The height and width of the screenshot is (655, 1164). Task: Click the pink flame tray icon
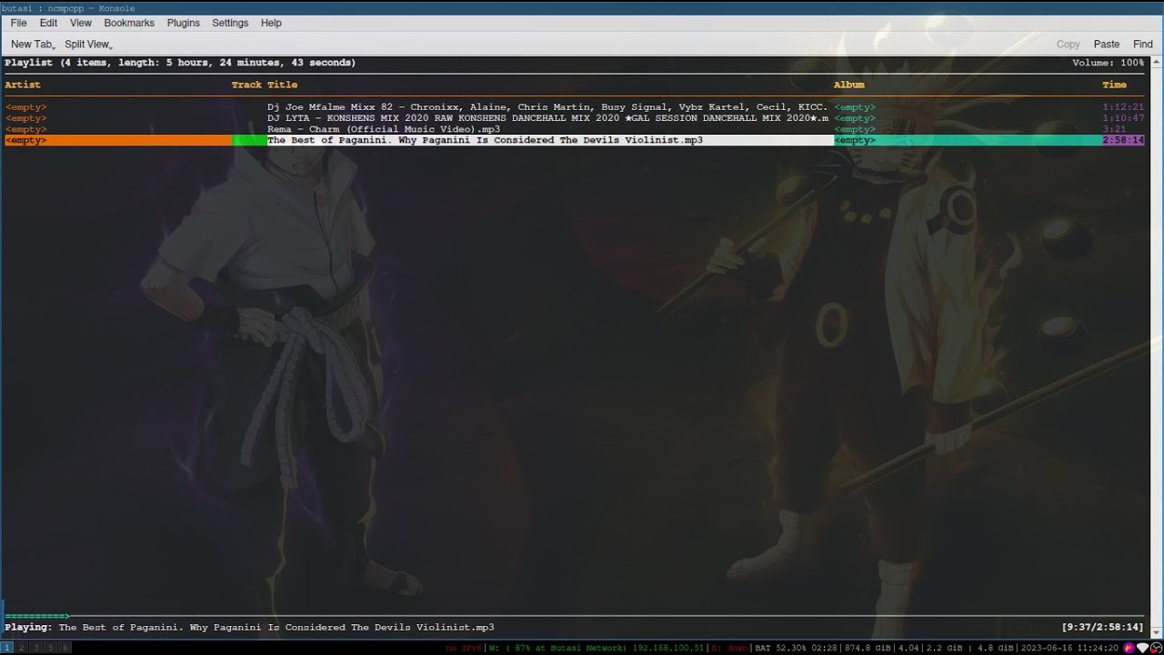(1129, 648)
